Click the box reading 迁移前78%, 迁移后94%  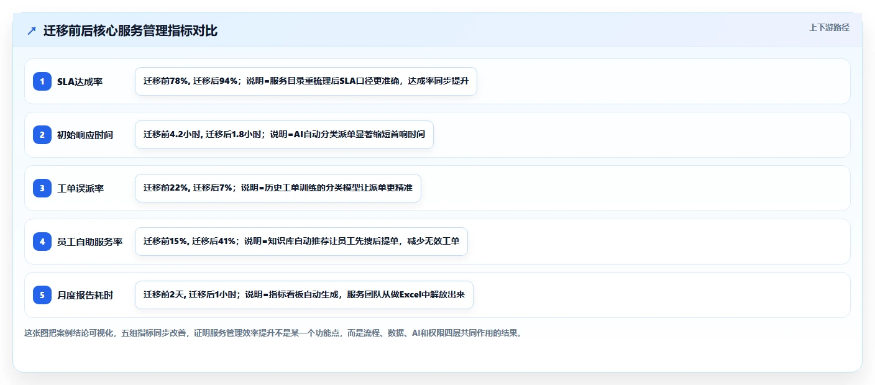pyautogui.click(x=306, y=81)
